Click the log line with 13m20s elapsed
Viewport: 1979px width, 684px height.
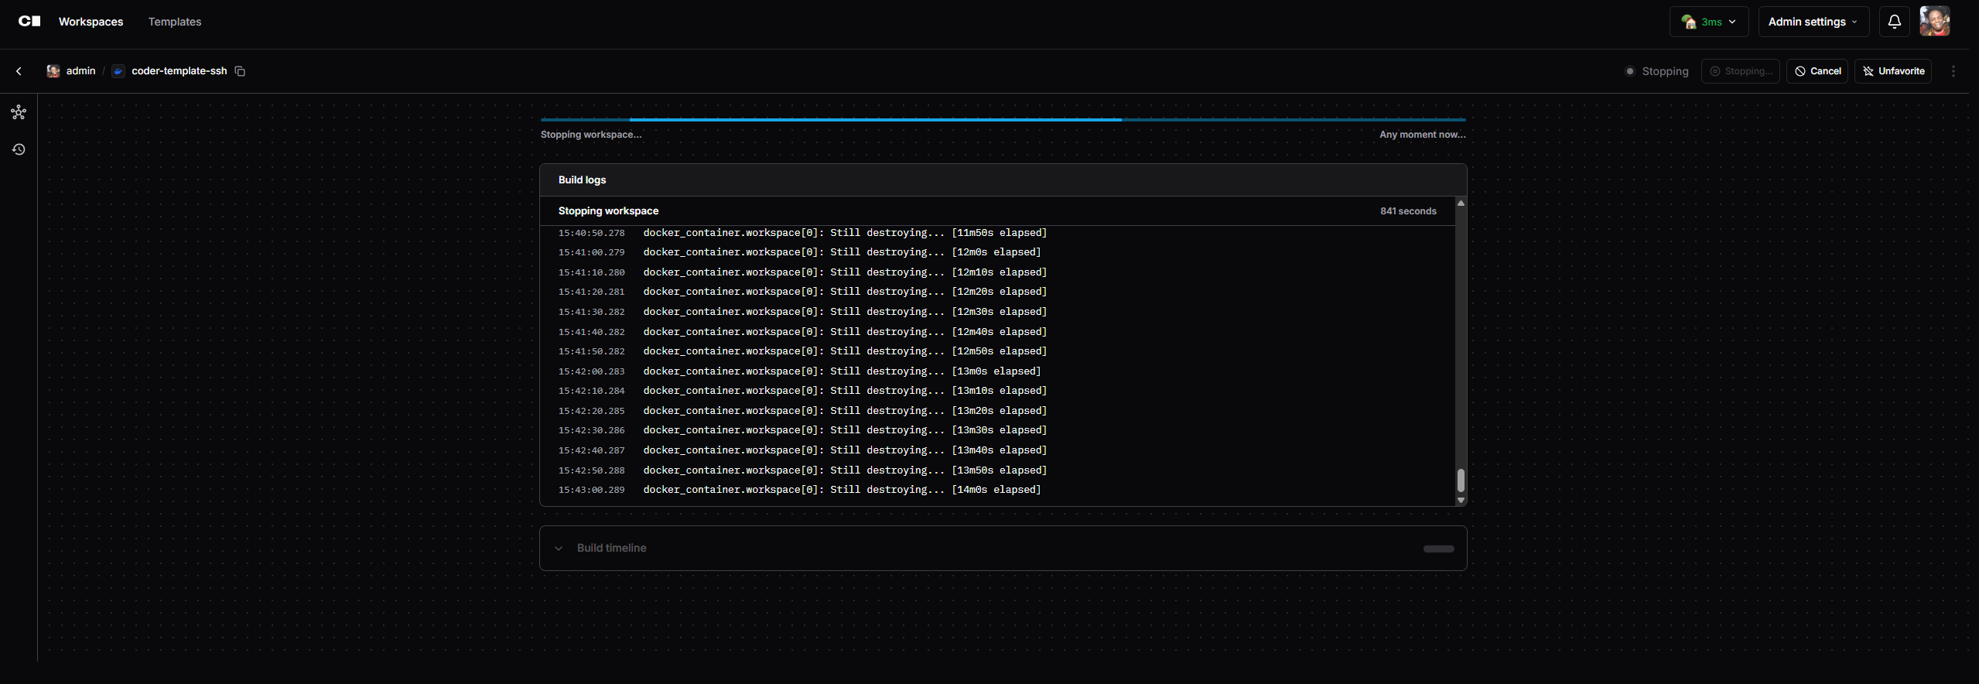coord(997,411)
